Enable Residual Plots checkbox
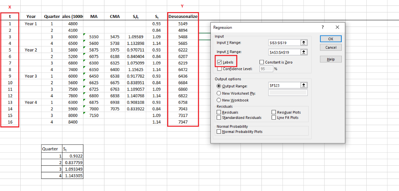Viewport: 399px width, 191px height. point(274,112)
